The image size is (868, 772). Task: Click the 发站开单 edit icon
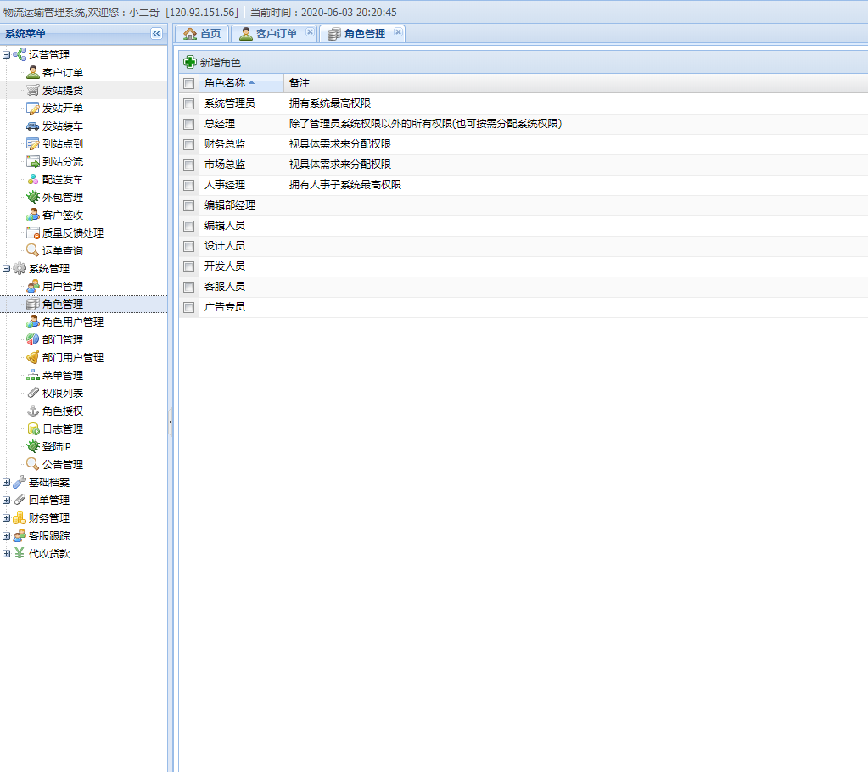[x=32, y=108]
